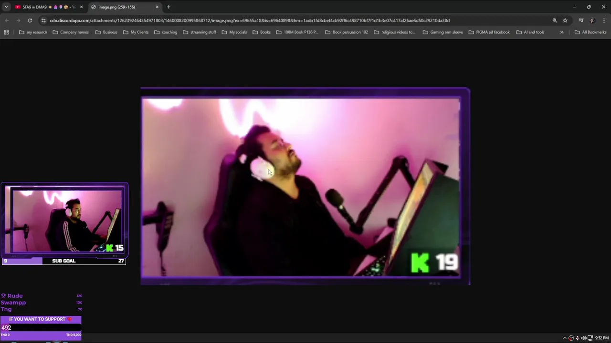
Task: Bookmark this page with the star icon
Action: coord(565,20)
